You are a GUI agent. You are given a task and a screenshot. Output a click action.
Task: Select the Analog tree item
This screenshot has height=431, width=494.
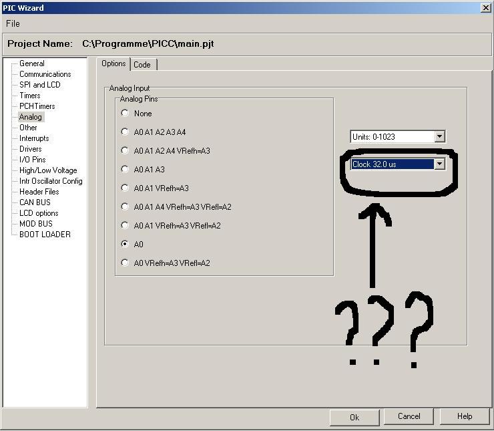[x=31, y=117]
